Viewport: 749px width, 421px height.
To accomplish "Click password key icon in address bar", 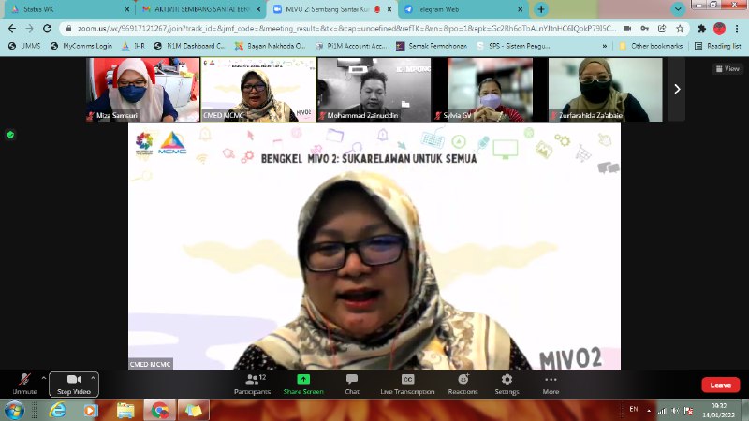I will (x=644, y=29).
